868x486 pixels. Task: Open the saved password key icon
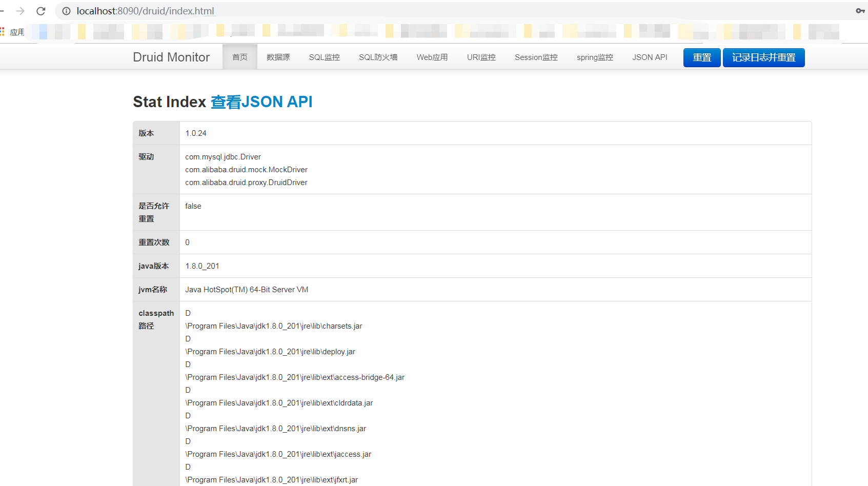click(x=860, y=11)
